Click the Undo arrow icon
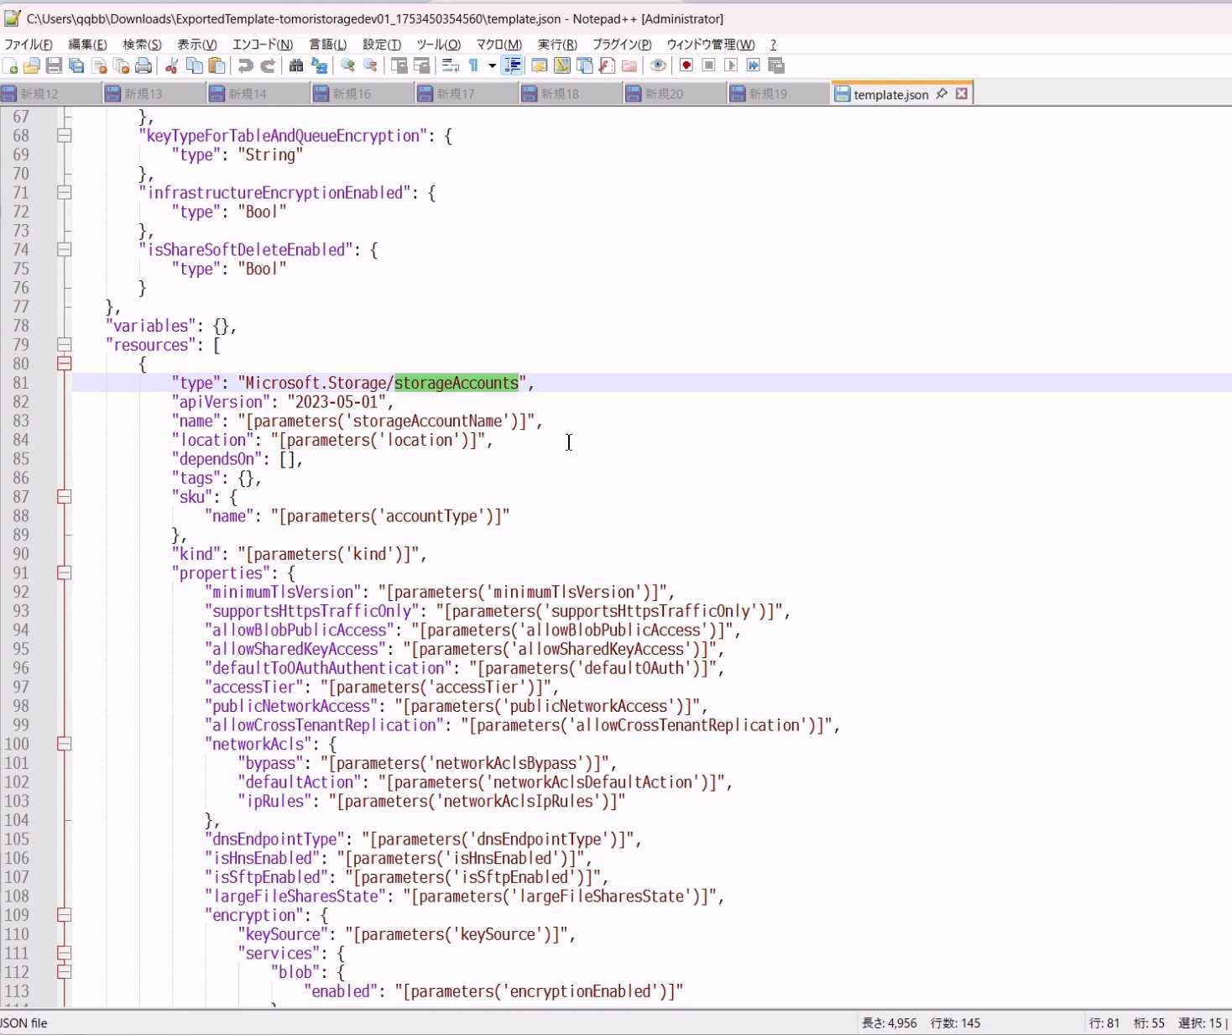This screenshot has height=1035, width=1232. coord(245,65)
